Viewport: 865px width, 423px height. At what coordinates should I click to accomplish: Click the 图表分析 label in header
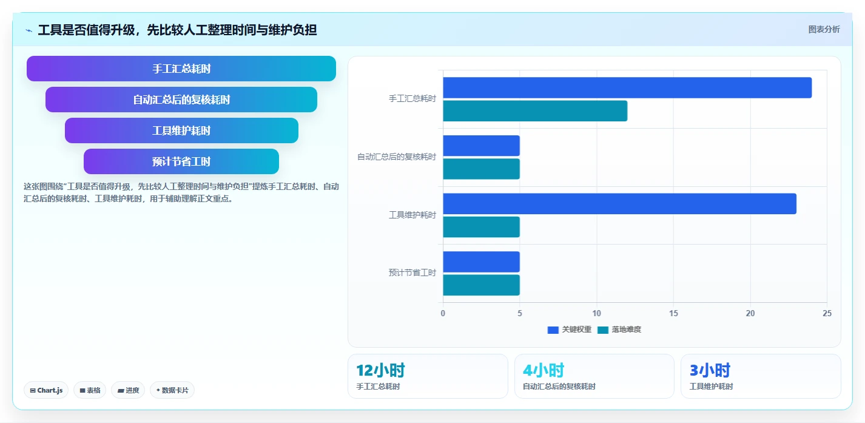point(824,29)
